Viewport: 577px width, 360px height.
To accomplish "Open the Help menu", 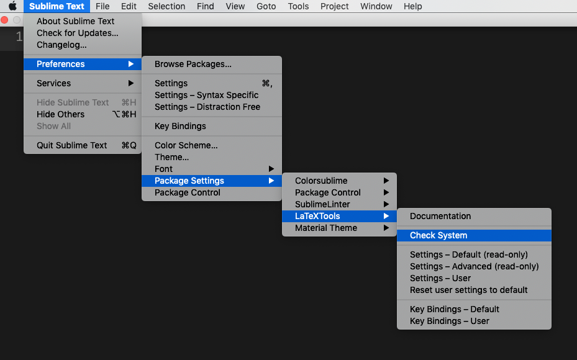I will click(412, 6).
